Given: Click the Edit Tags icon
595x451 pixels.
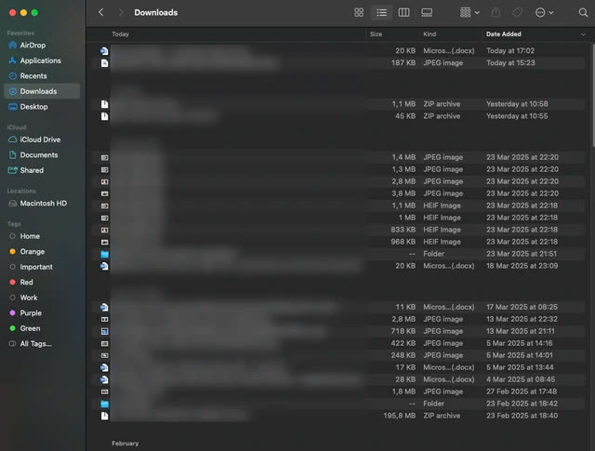Looking at the screenshot, I should 518,13.
